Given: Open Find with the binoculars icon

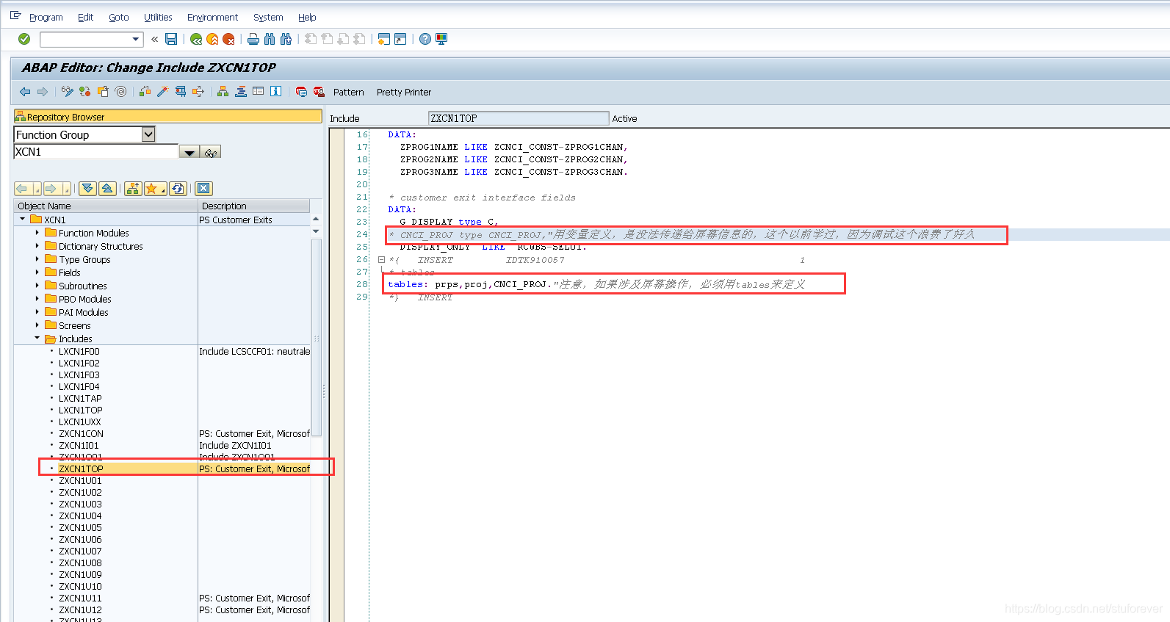Looking at the screenshot, I should click(270, 39).
